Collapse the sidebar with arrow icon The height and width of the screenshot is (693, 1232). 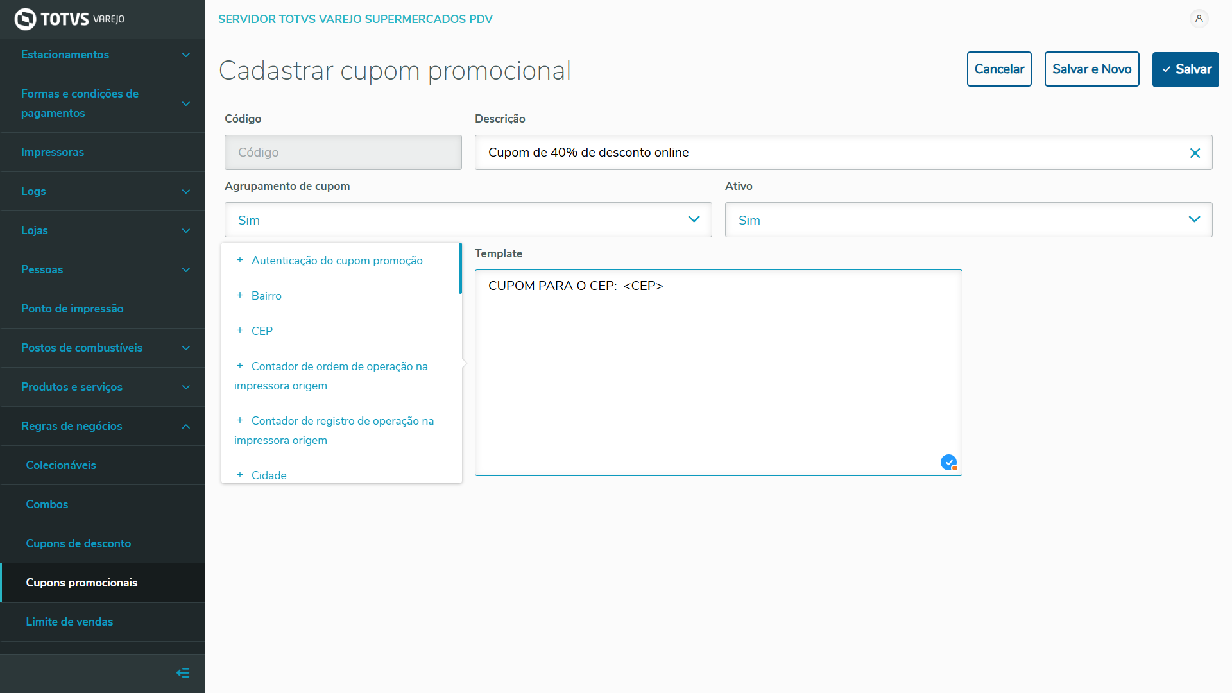[183, 673]
